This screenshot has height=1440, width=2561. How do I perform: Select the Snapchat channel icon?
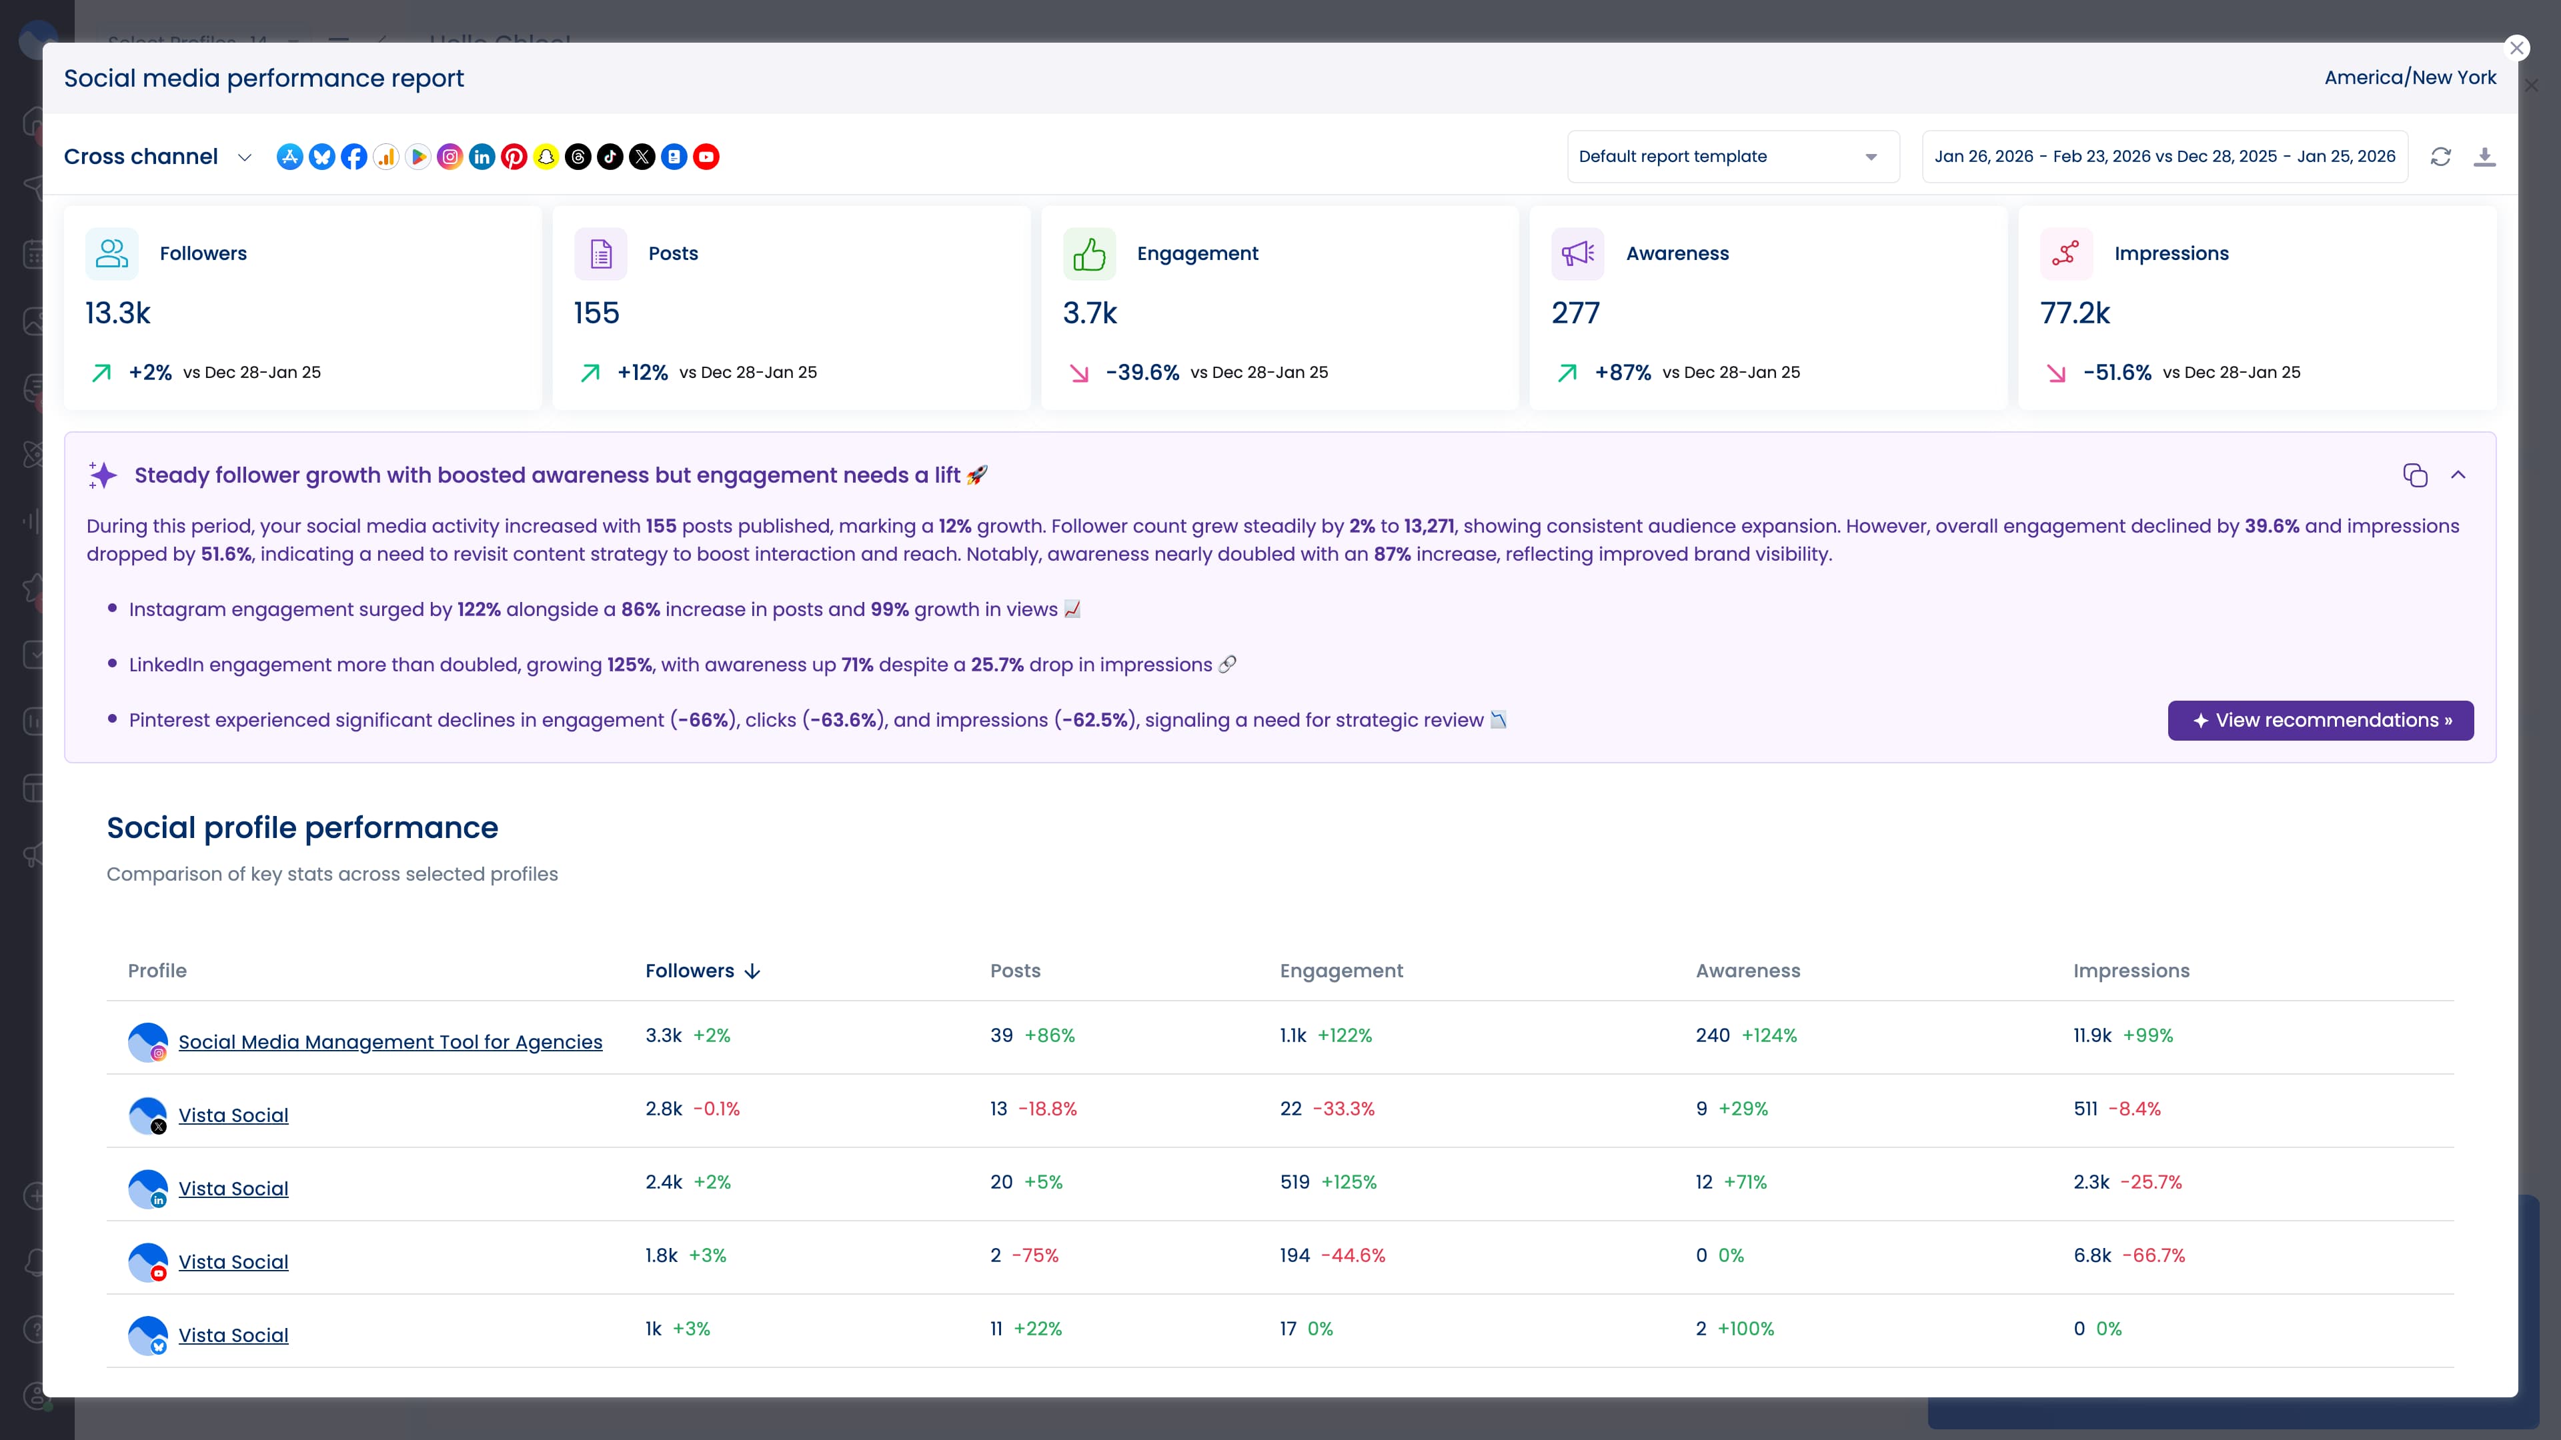pos(546,156)
